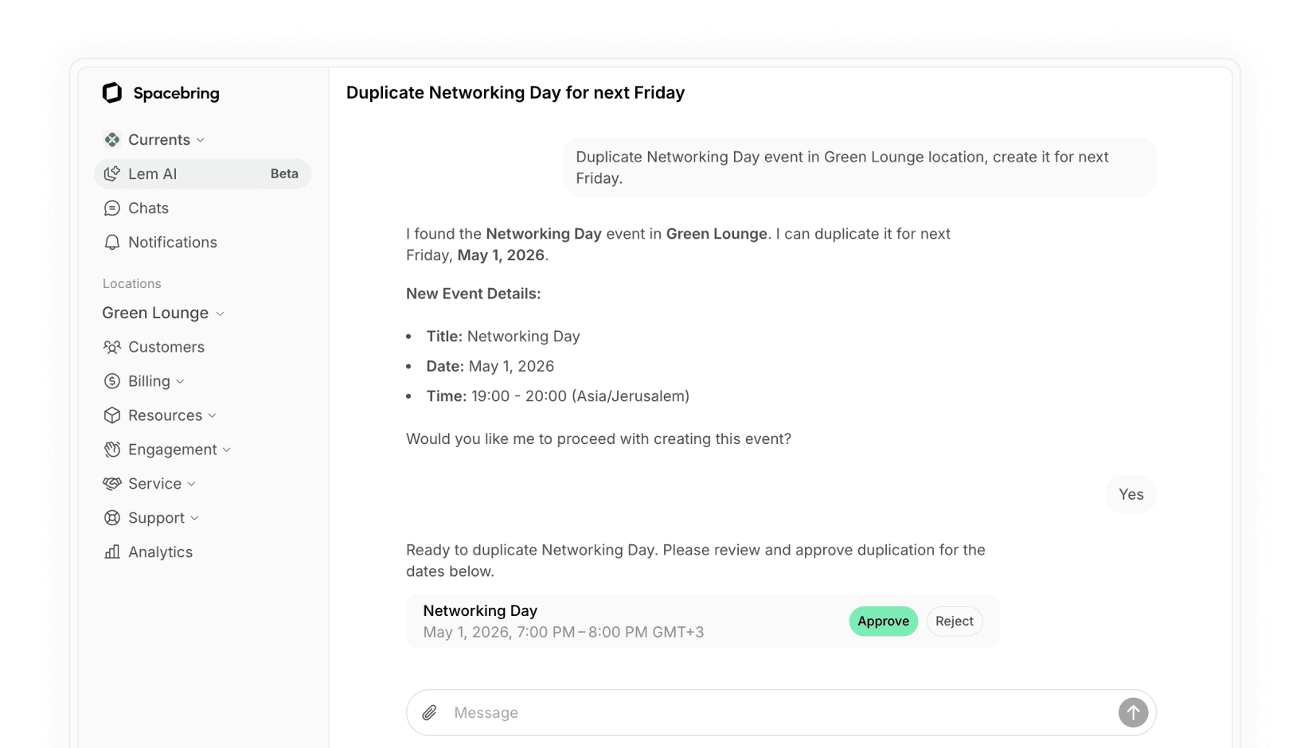Expand the Engagement submenu chevron
The width and height of the screenshot is (1312, 748).
click(227, 450)
